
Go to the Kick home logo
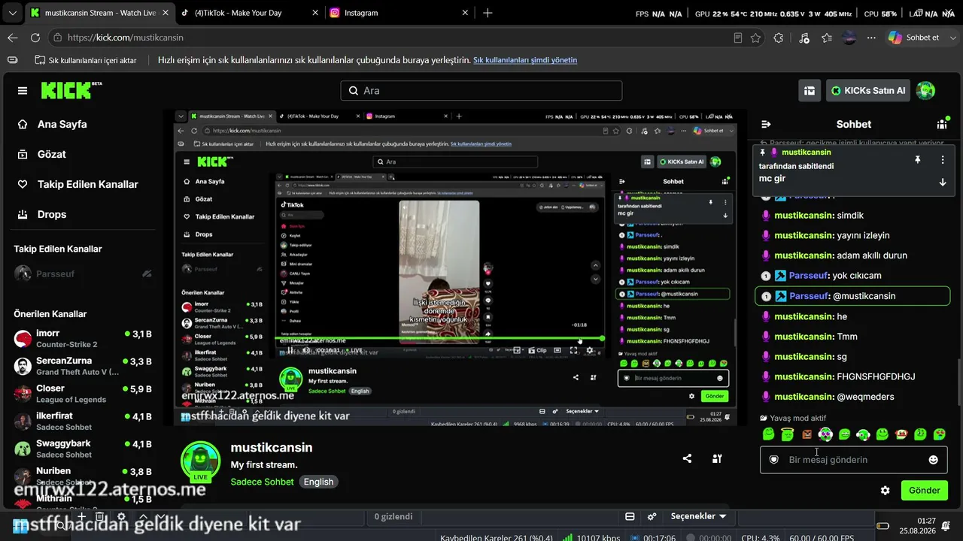(71, 90)
